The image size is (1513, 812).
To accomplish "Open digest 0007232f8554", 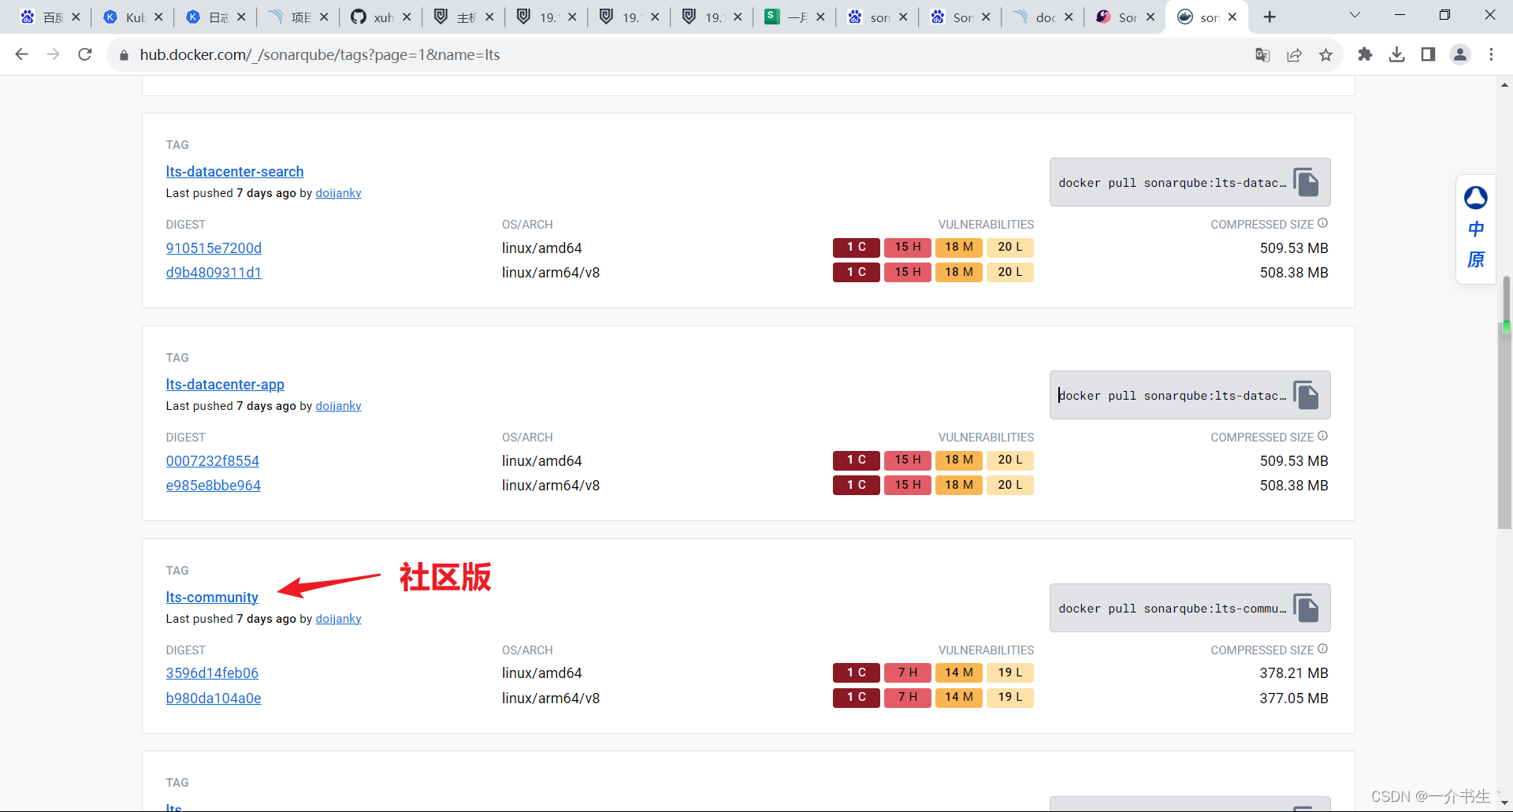I will coord(212,460).
